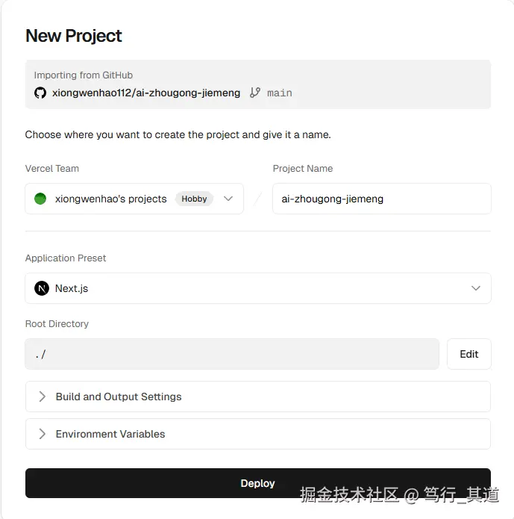Click the Build and Output Settings arrow icon
514x519 pixels.
(42, 397)
